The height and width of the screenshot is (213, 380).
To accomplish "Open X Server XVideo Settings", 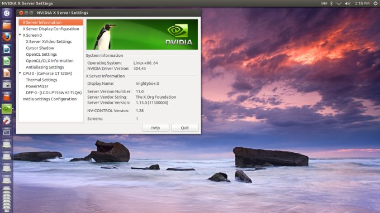I will (x=49, y=42).
